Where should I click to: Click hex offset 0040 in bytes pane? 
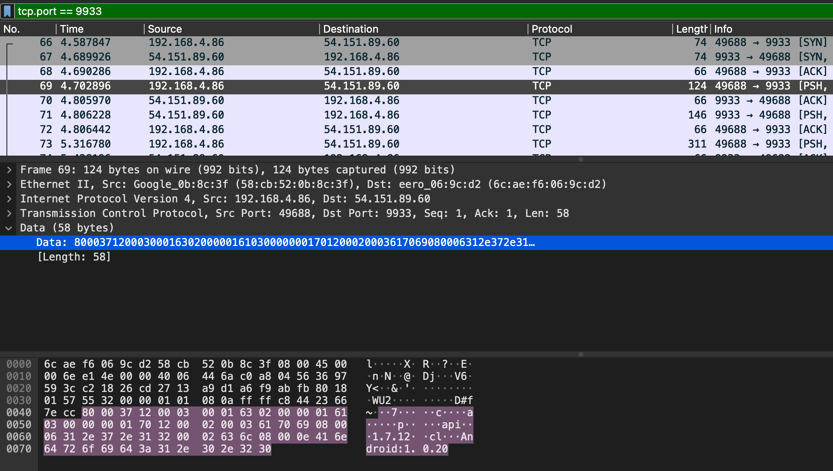[x=19, y=413]
